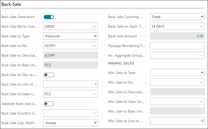This screenshot has height=129, width=208.
Task: Click the Package Reordering P... input field
Action: [x=177, y=46]
